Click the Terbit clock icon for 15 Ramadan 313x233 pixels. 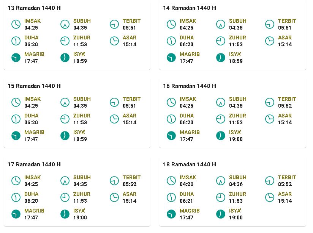point(114,102)
